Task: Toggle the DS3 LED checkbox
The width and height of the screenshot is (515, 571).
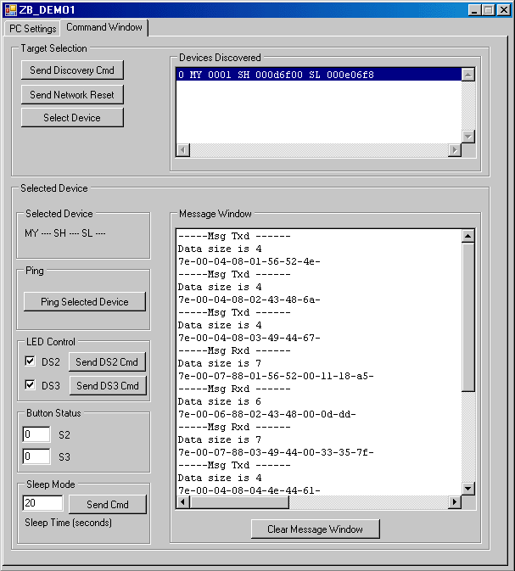Action: [31, 385]
